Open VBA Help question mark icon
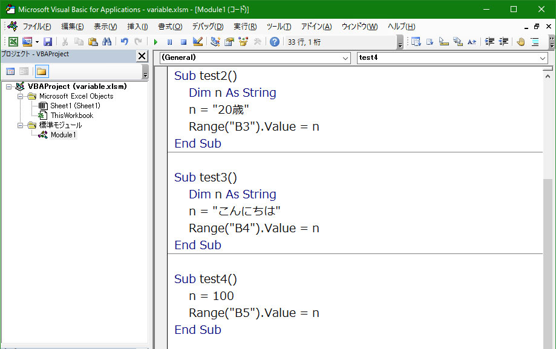556x349 pixels. click(275, 42)
